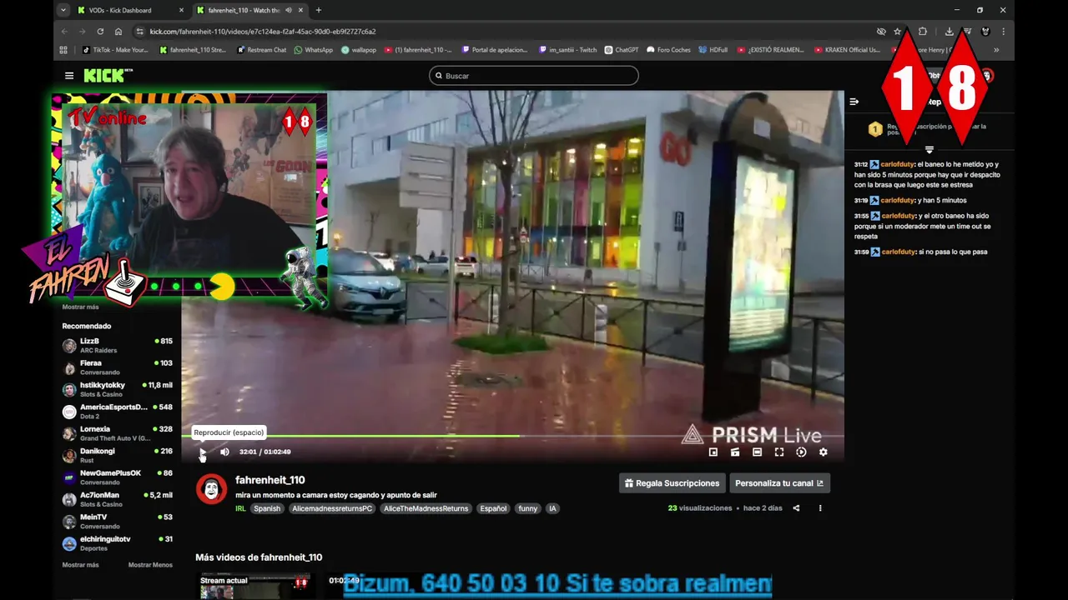The height and width of the screenshot is (600, 1068).
Task: Open the Foro Coches bookmark
Action: click(x=669, y=50)
